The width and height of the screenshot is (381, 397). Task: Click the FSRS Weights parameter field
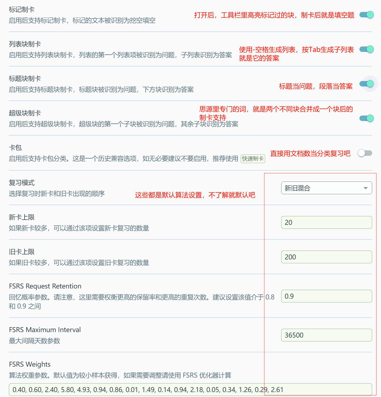click(x=190, y=390)
